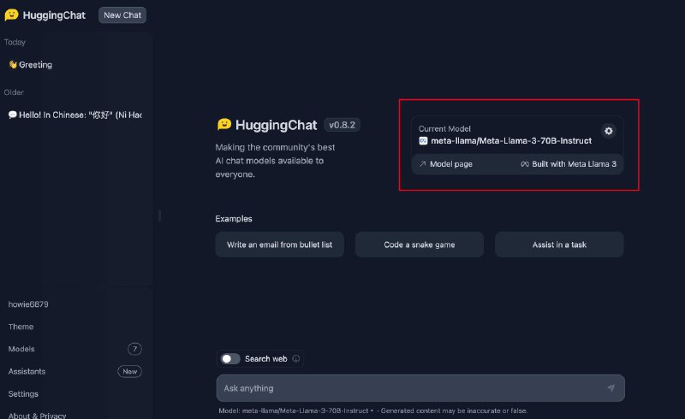Click the speech bubble icon on Hello chat
The height and width of the screenshot is (419, 685).
13,115
